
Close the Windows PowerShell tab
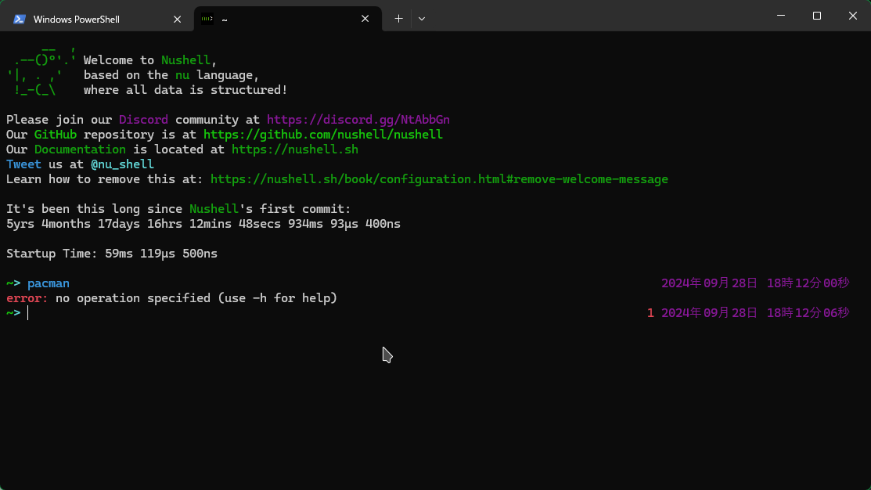178,19
